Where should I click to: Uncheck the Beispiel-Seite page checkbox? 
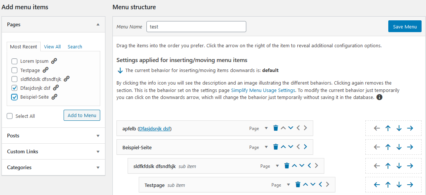point(14,97)
